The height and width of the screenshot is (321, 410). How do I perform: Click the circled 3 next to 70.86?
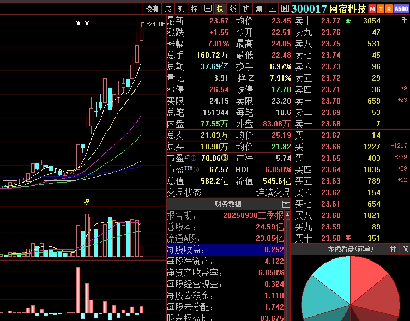pyautogui.click(x=225, y=158)
